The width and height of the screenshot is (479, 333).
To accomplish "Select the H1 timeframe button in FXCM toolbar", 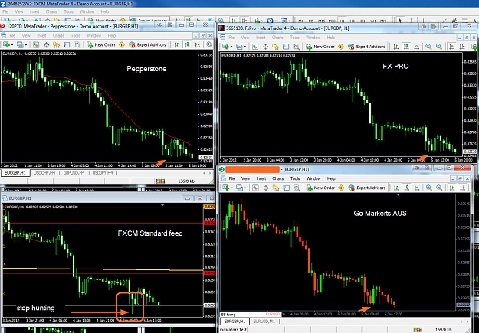I will 342,21.
